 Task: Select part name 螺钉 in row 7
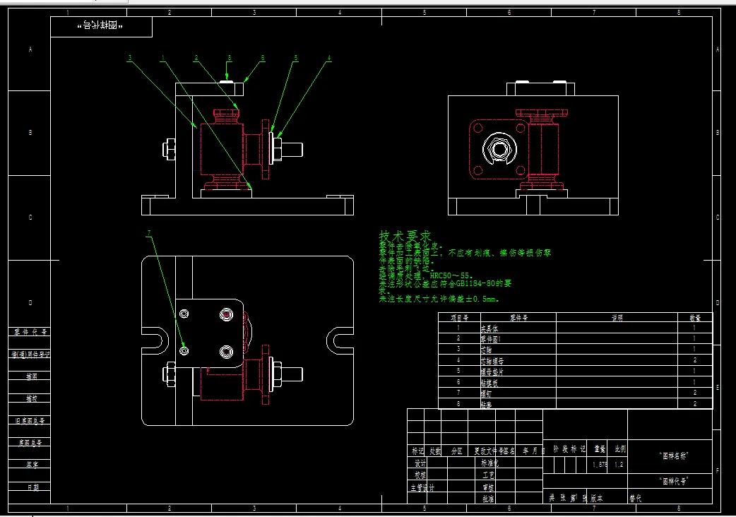pyautogui.click(x=486, y=393)
